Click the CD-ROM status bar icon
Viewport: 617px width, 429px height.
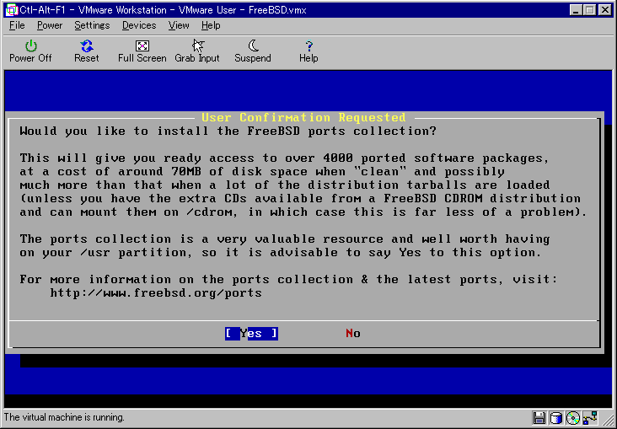[573, 417]
